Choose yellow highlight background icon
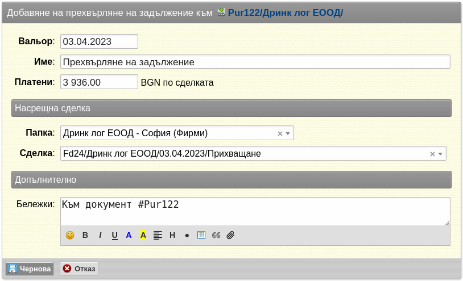The width and height of the screenshot is (463, 281). point(143,235)
